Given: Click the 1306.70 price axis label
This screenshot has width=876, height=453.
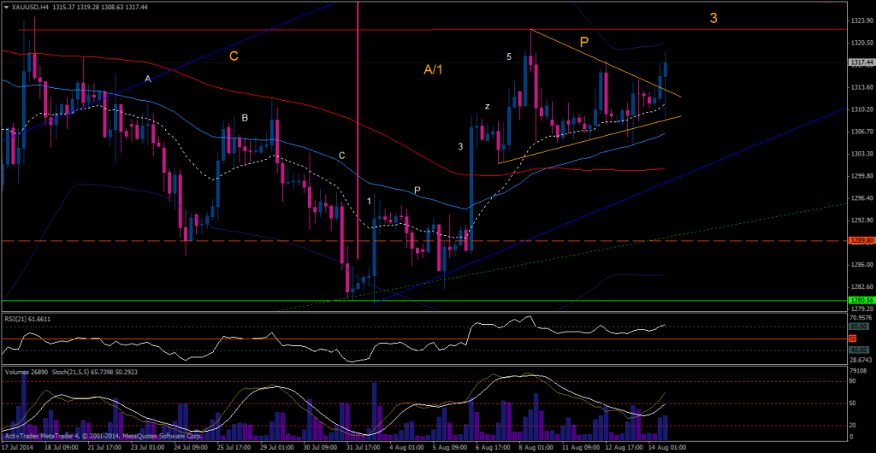Looking at the screenshot, I should click(x=862, y=132).
